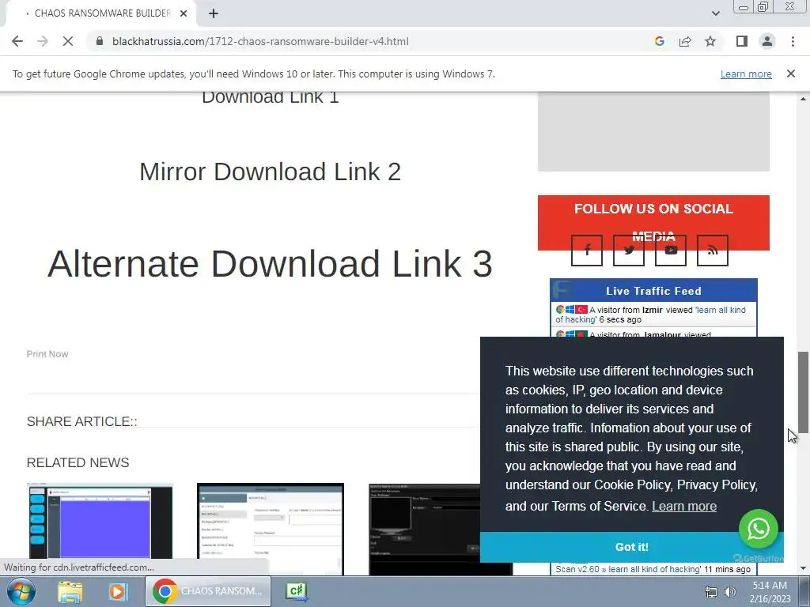Open the volume tray icon
Image resolution: width=810 pixels, height=607 pixels.
(x=730, y=592)
